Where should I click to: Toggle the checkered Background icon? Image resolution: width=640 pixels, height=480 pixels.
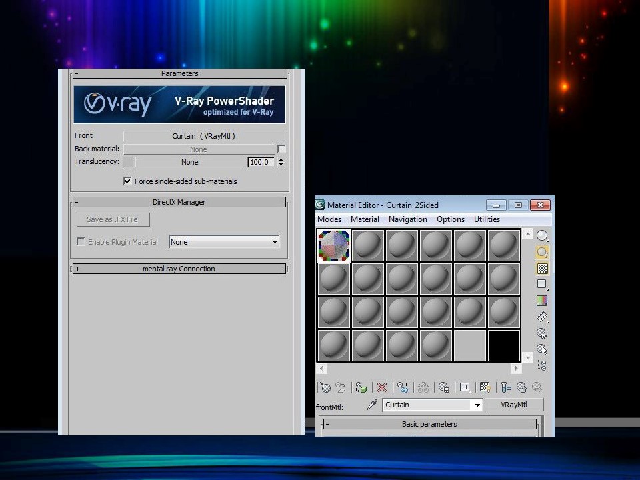[x=542, y=268]
